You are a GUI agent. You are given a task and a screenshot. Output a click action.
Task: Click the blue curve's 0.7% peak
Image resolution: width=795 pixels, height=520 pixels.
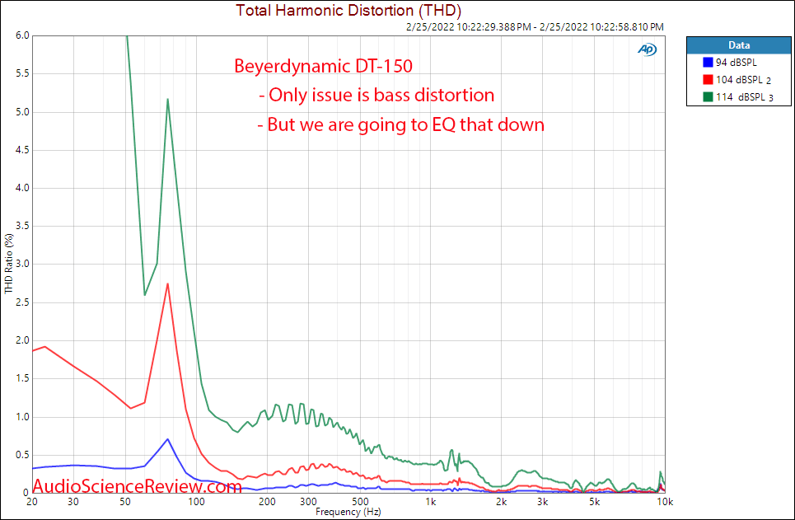tap(168, 439)
